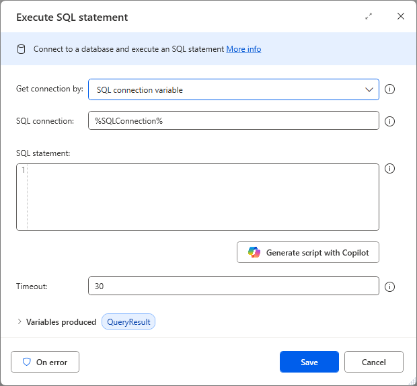The width and height of the screenshot is (417, 386).
Task: Click the QueryResult variable chip
Action: click(x=128, y=321)
